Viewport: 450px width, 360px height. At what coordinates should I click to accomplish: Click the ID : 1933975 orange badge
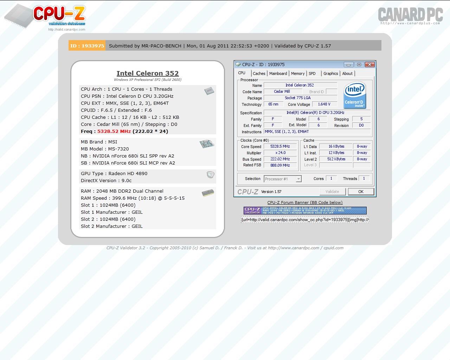(87, 46)
